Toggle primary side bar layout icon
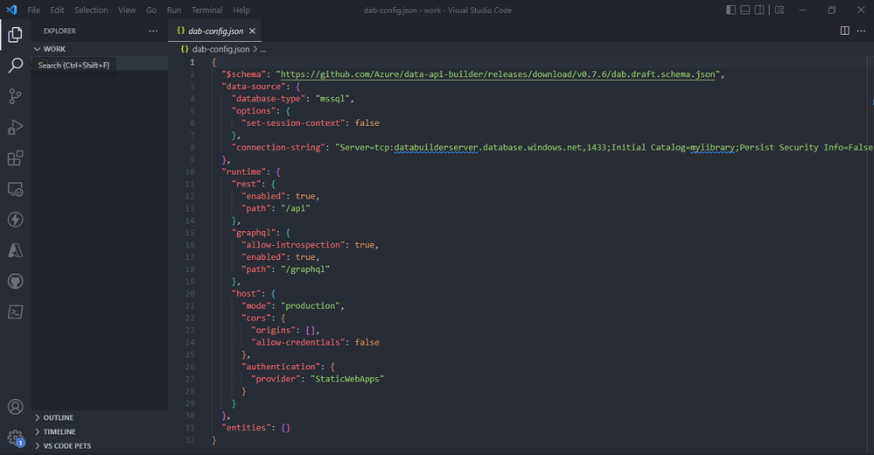This screenshot has height=455, width=874. click(731, 10)
